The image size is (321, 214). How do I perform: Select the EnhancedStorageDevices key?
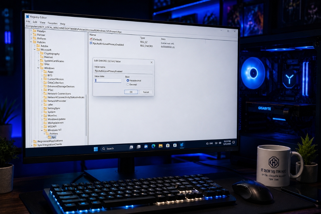pos(61,86)
